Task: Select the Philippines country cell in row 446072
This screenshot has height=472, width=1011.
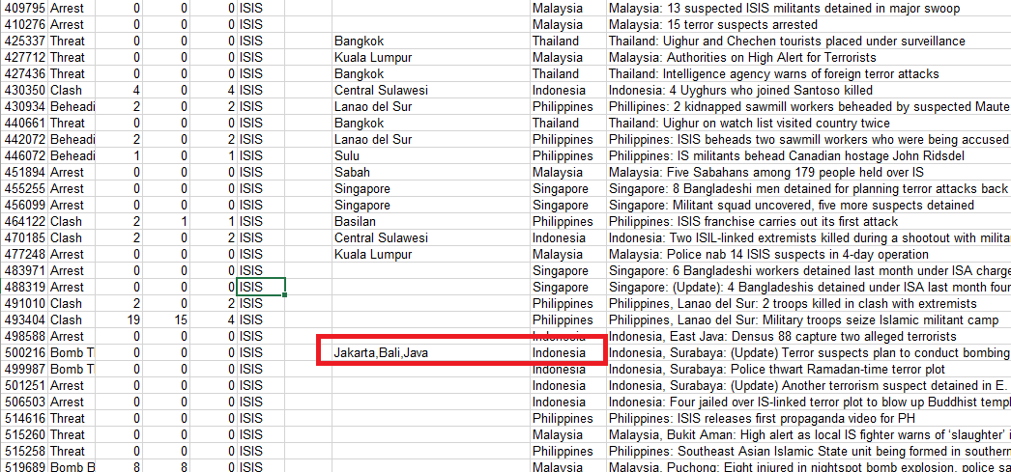Action: point(567,155)
